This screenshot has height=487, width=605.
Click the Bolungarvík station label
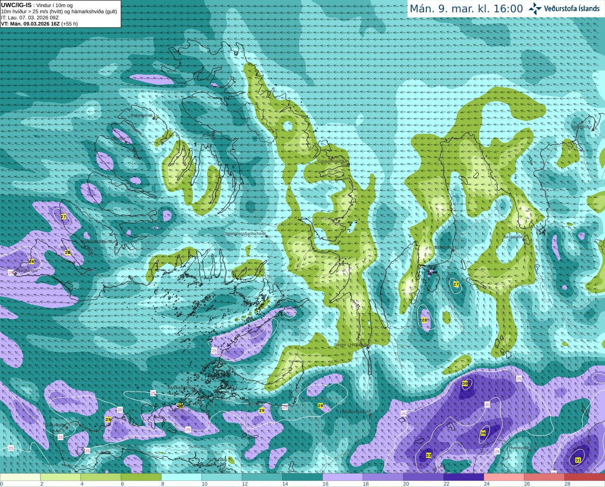pyautogui.click(x=142, y=115)
